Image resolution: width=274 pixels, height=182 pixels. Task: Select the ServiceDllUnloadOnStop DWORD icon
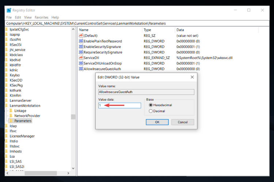pyautogui.click(x=81, y=63)
